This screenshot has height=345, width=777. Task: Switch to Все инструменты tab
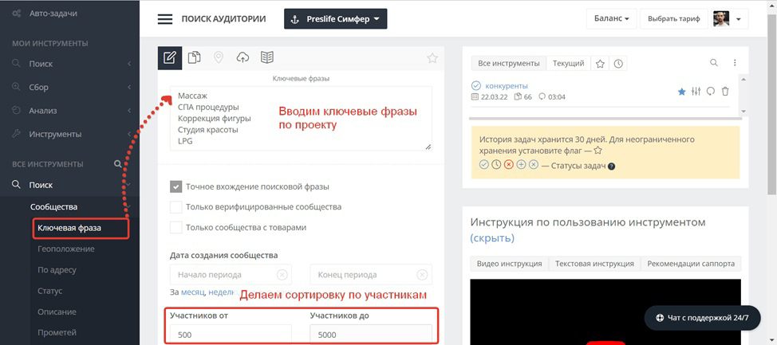tap(508, 64)
